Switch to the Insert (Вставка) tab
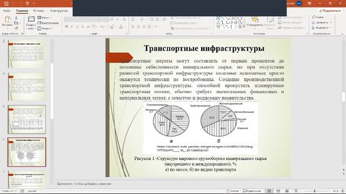346x194 pixels. pyautogui.click(x=38, y=11)
